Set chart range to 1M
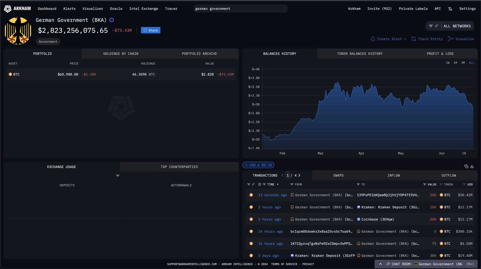The height and width of the screenshot is (269, 481). pyautogui.click(x=455, y=63)
